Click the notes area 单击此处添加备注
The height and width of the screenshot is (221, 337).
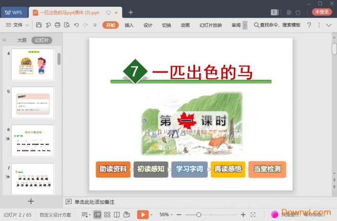point(94,202)
